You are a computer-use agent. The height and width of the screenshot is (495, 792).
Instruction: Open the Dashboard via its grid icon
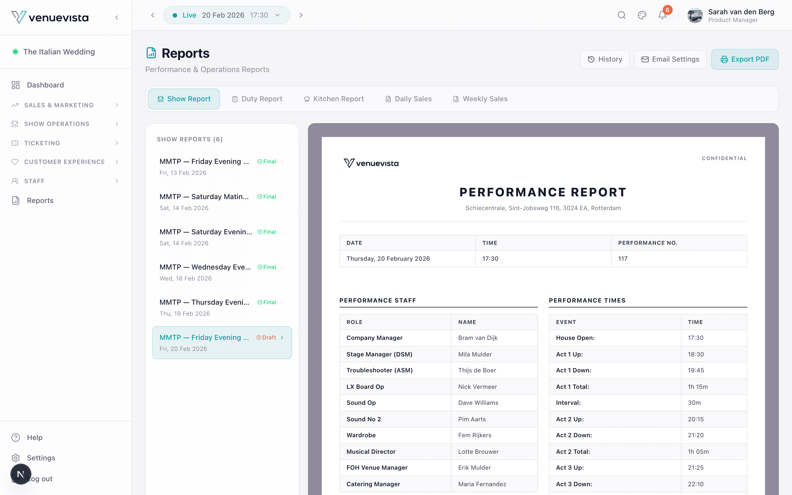[15, 85]
